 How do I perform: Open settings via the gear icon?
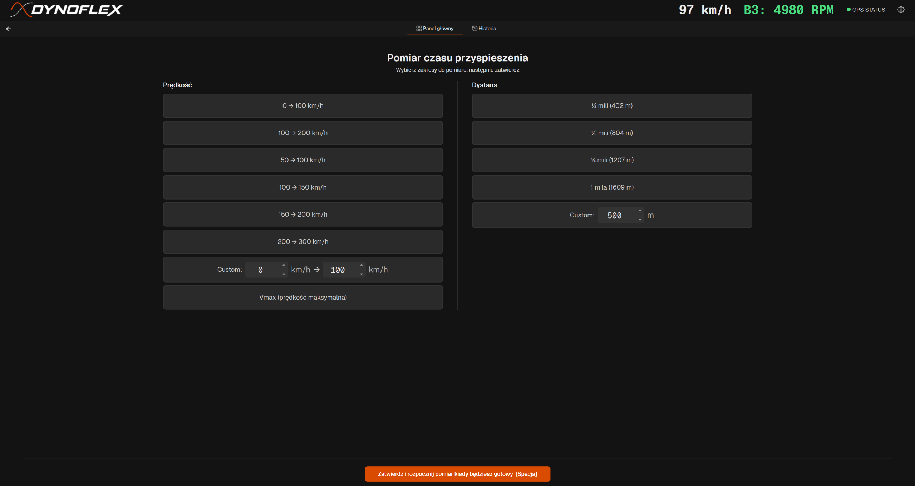point(901,10)
